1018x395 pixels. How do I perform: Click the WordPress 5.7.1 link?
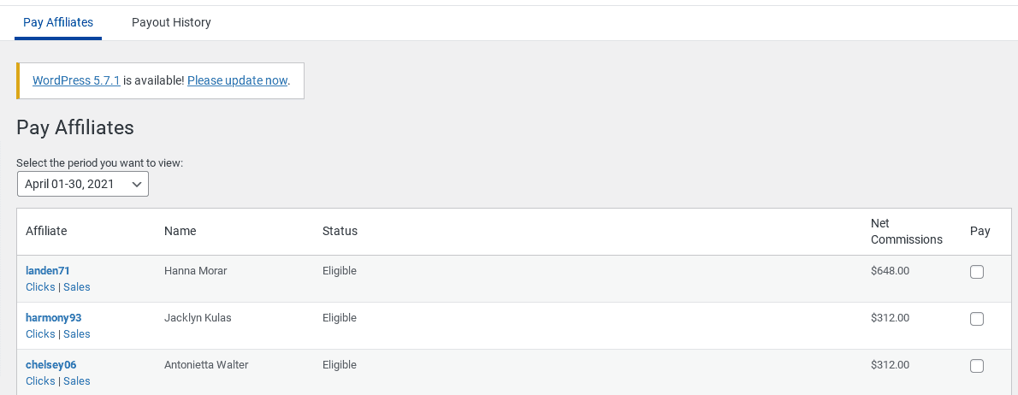tap(76, 80)
